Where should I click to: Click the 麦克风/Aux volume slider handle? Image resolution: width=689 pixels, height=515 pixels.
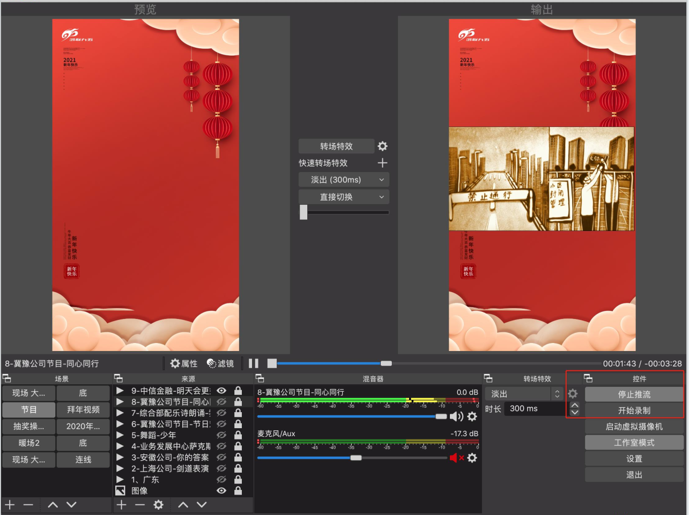[356, 458]
